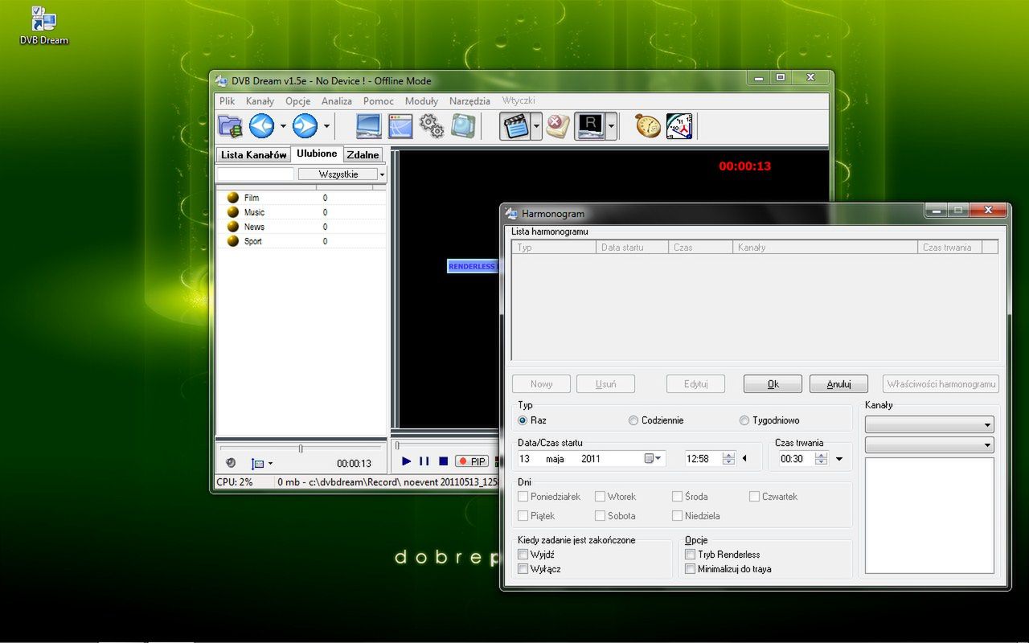Click the Czas trwania spinner beside 00:30
Screen dimensions: 1029x643
[822, 459]
